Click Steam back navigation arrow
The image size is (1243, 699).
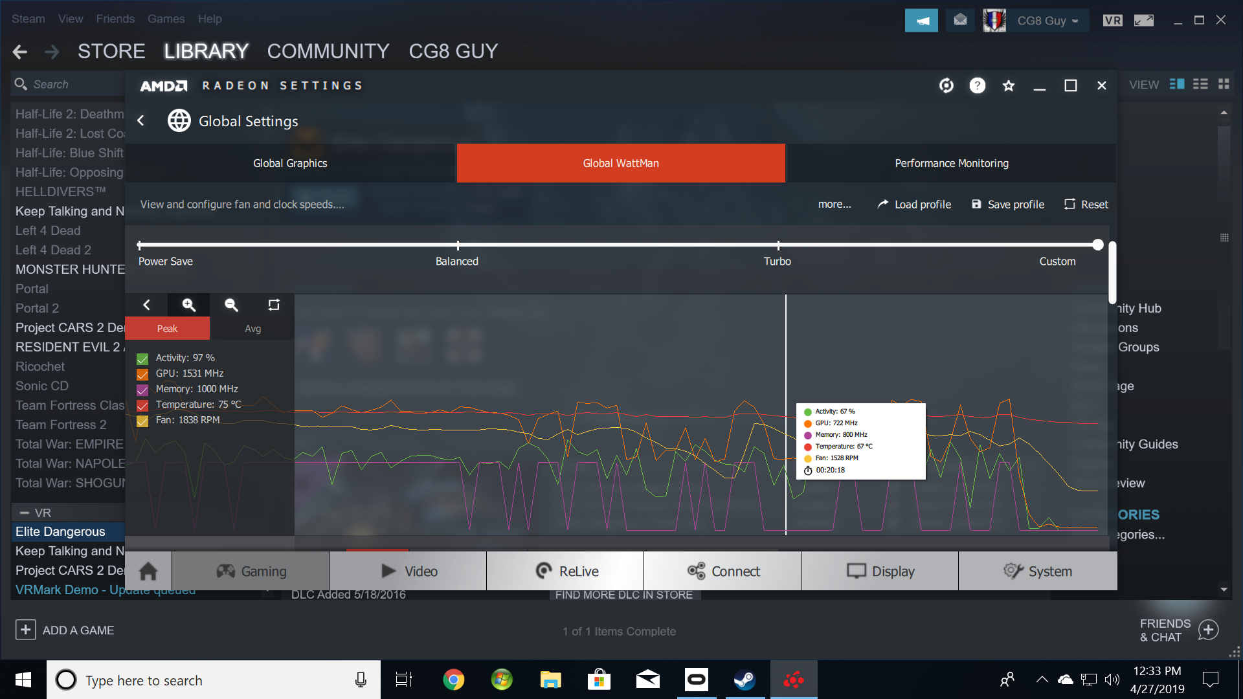point(20,52)
